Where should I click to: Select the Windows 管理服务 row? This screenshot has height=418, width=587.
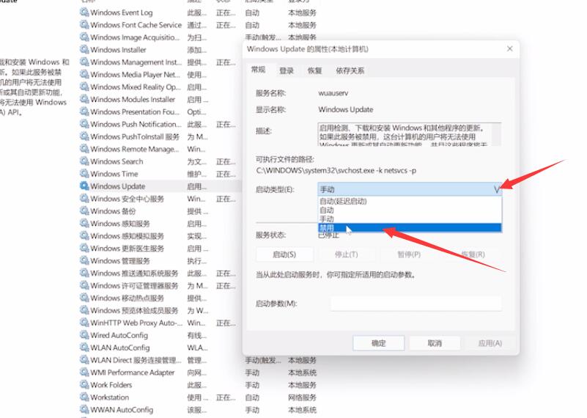tap(159, 260)
